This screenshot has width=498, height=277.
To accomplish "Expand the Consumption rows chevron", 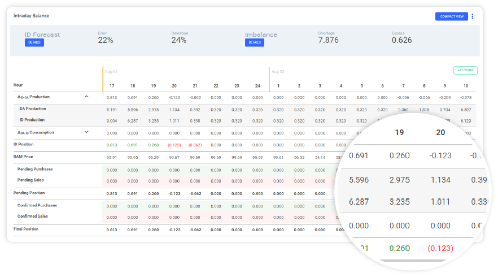I will [x=86, y=132].
